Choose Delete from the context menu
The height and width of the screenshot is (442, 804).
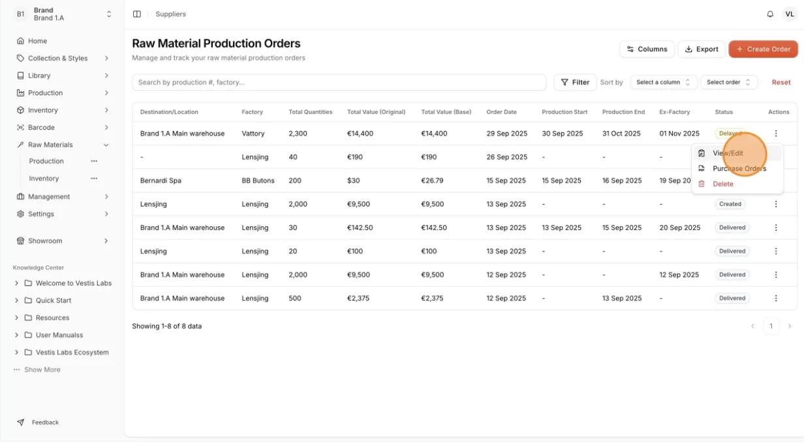tap(737, 184)
